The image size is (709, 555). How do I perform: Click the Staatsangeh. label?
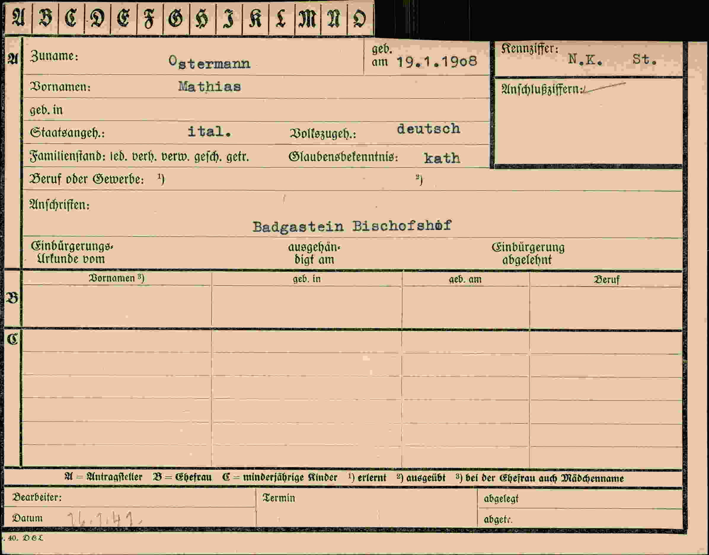(67, 133)
